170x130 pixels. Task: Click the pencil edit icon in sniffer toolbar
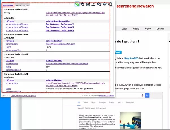[88, 4]
